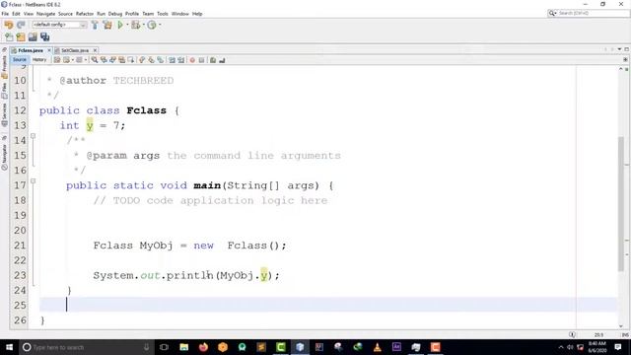Open the Navigate menu
The image size is (631, 355).
pos(46,14)
